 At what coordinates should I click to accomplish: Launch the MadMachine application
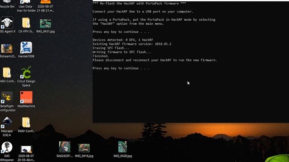(26, 99)
